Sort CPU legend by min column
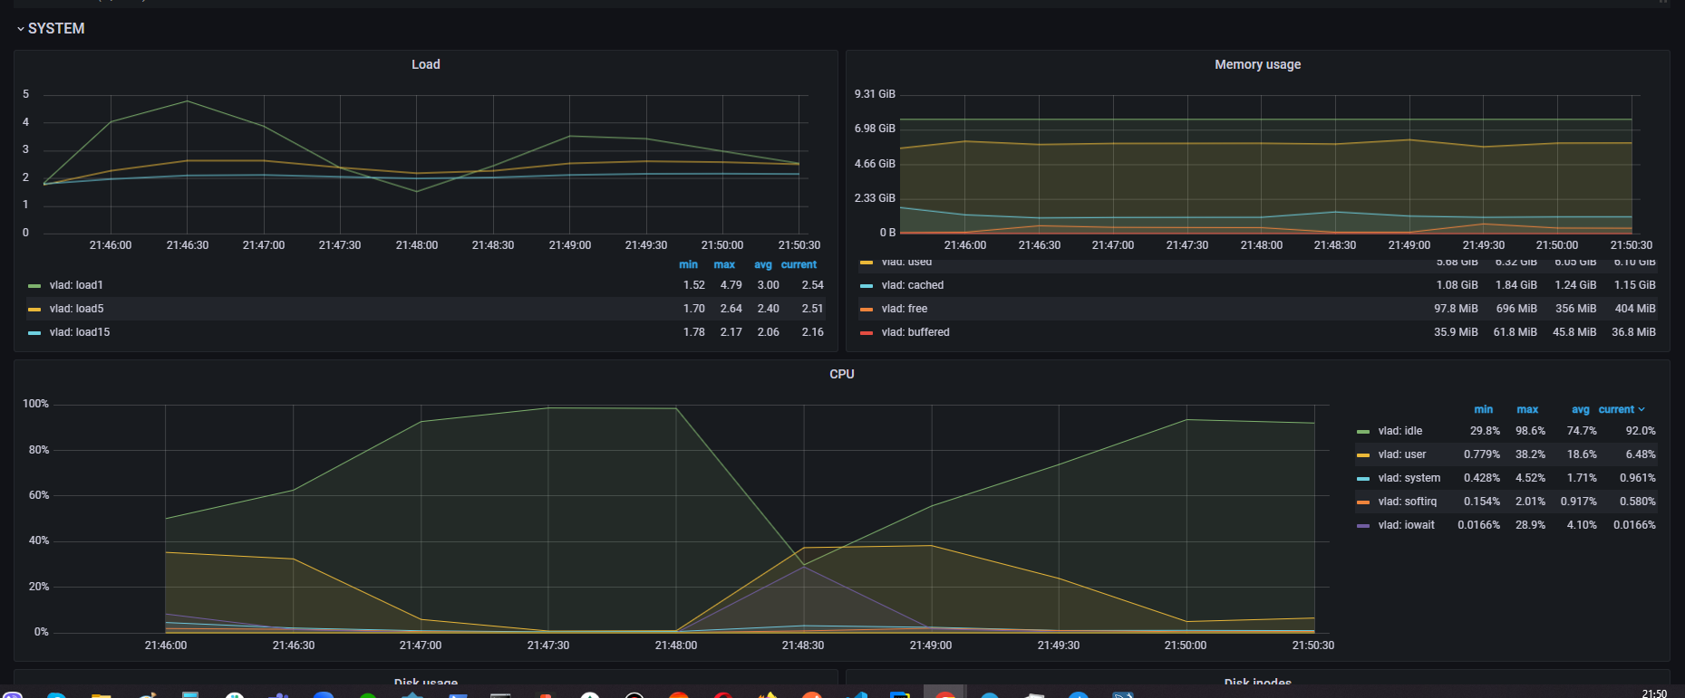The width and height of the screenshot is (1685, 698). click(x=1483, y=409)
